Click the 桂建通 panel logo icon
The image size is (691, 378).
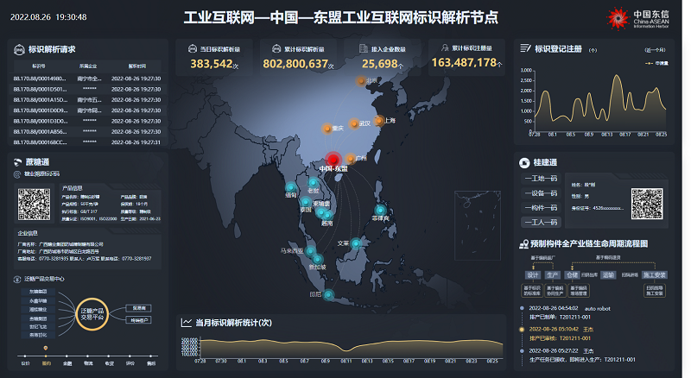[524, 163]
